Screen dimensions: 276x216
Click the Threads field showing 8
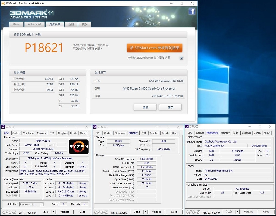pyautogui.click(x=84, y=204)
